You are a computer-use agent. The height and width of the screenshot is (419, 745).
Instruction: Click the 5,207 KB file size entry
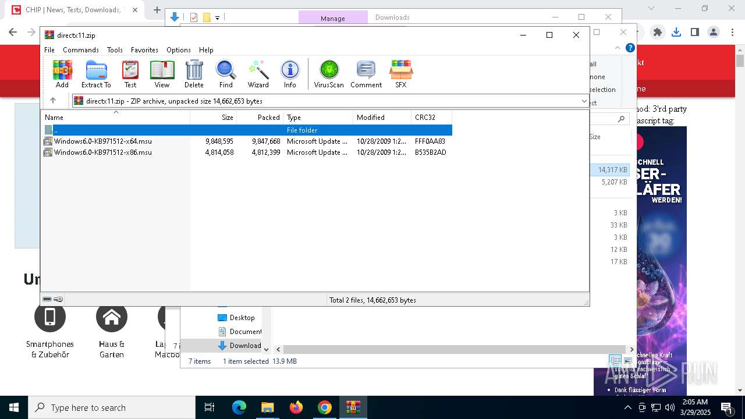click(x=614, y=182)
